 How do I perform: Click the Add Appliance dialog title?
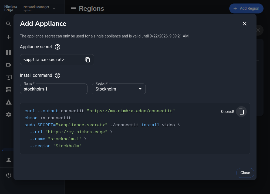43,24
